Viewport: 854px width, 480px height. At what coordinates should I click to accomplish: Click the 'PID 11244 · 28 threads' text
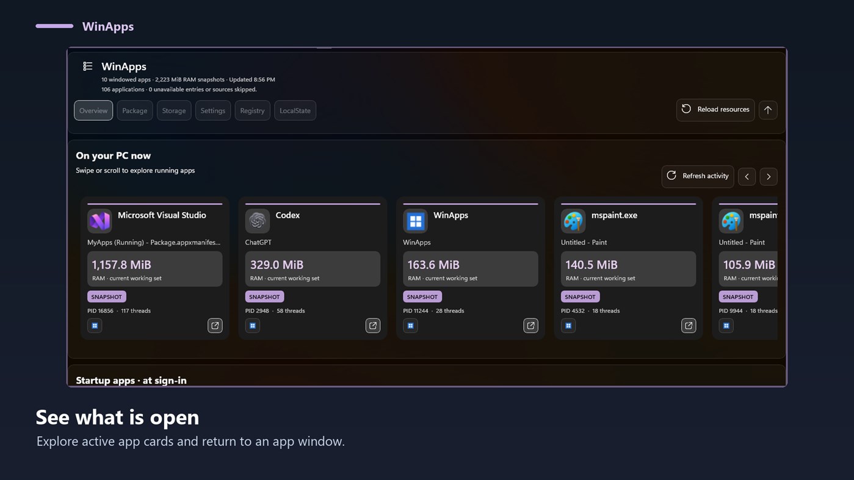pos(433,311)
